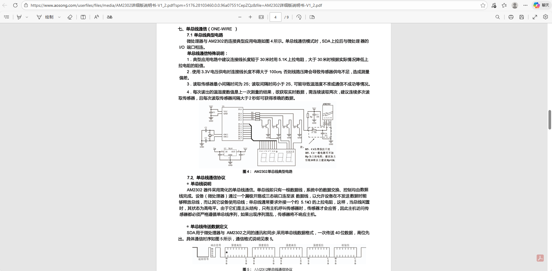Rotate the PDF page
Screen dimensions: 552x271
[x=299, y=17]
